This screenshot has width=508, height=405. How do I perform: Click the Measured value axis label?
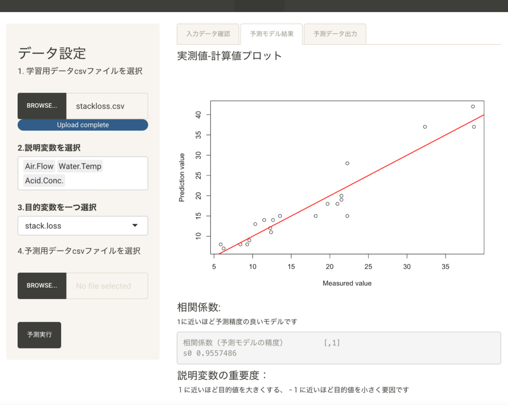(x=347, y=283)
